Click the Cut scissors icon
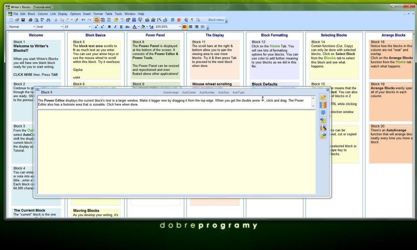417x250 pixels. pos(56,20)
